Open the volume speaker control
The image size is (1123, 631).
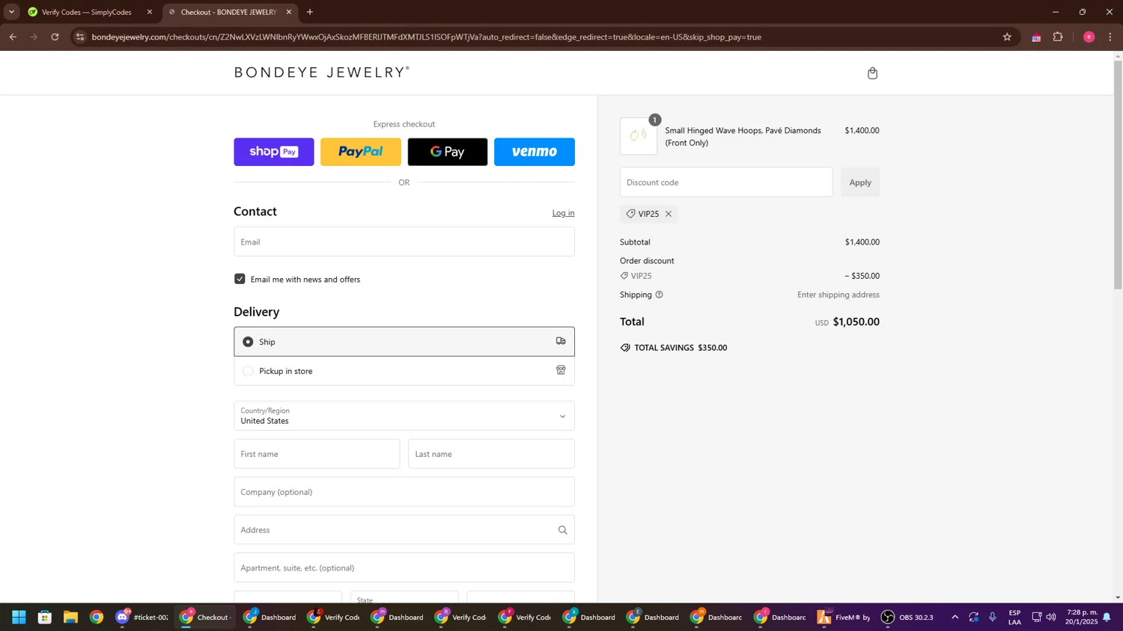coord(1051,618)
